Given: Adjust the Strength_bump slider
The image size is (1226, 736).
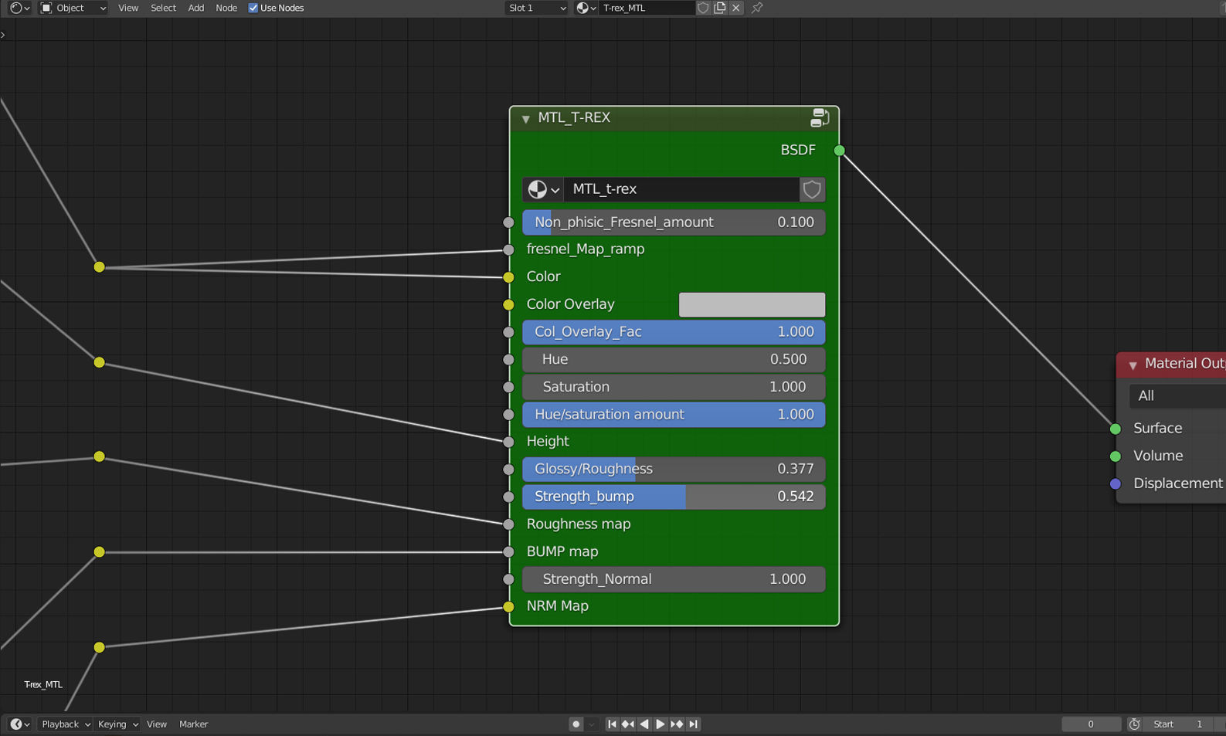Looking at the screenshot, I should click(x=674, y=497).
